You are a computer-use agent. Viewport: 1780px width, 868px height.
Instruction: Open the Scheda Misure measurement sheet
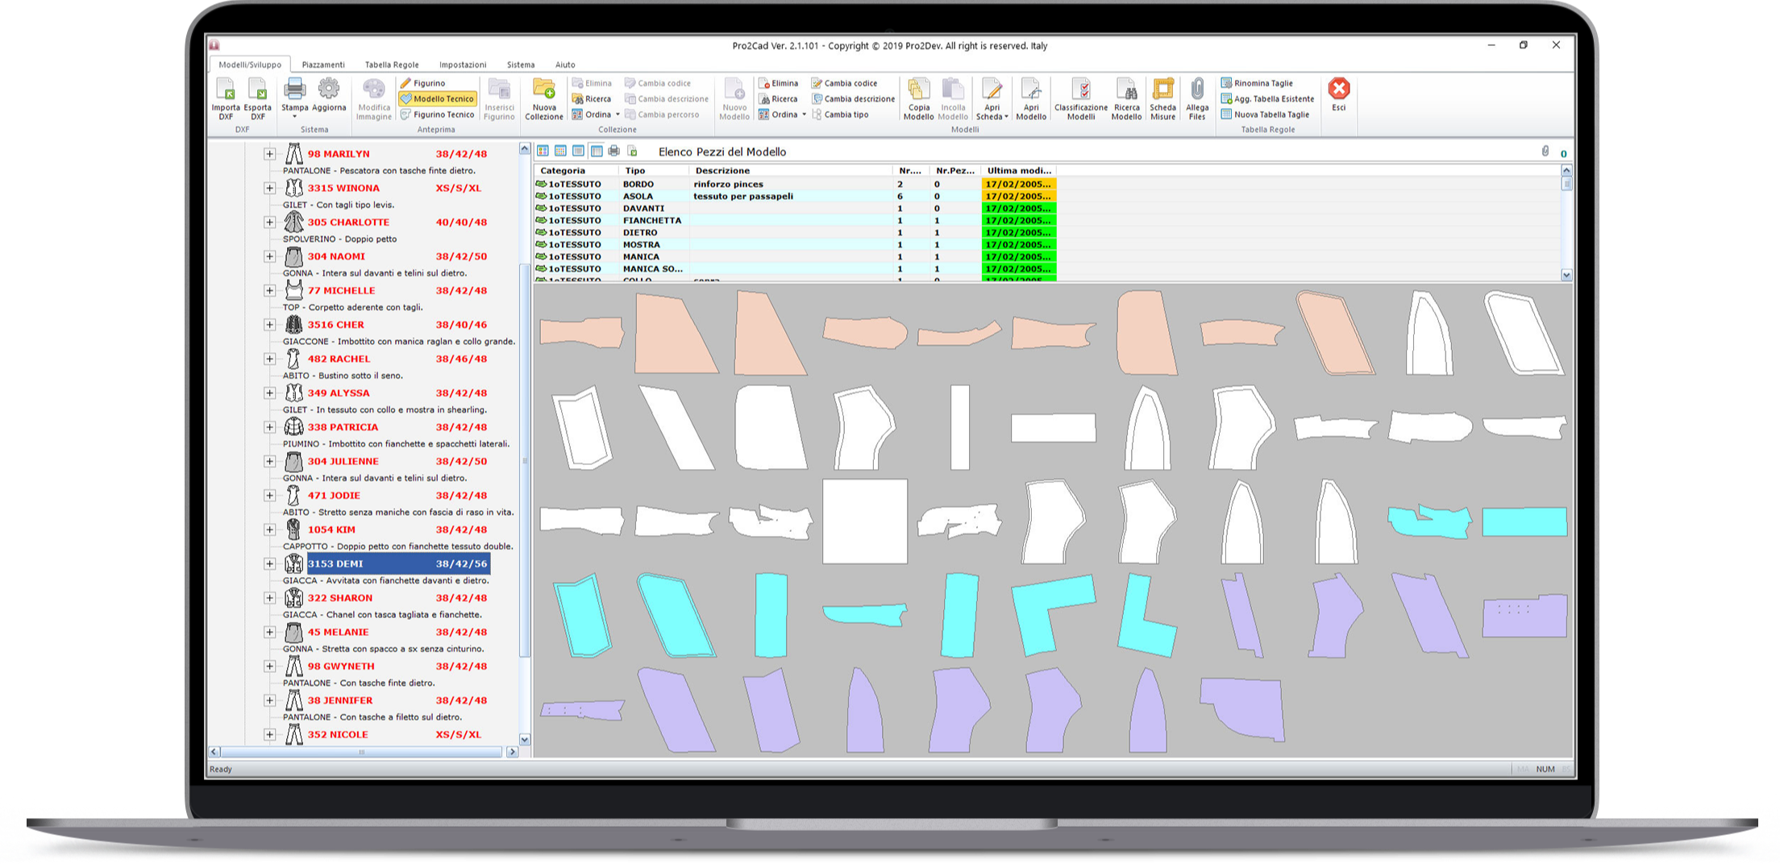(1162, 99)
